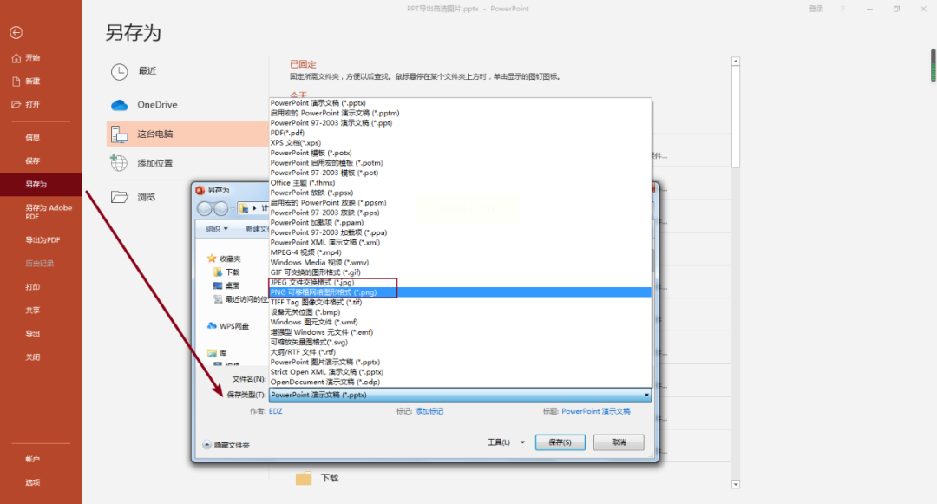This screenshot has height=504, width=937.
Task: Choose 增强型 Windows 元文件 (*.emf)
Action: pyautogui.click(x=460, y=332)
